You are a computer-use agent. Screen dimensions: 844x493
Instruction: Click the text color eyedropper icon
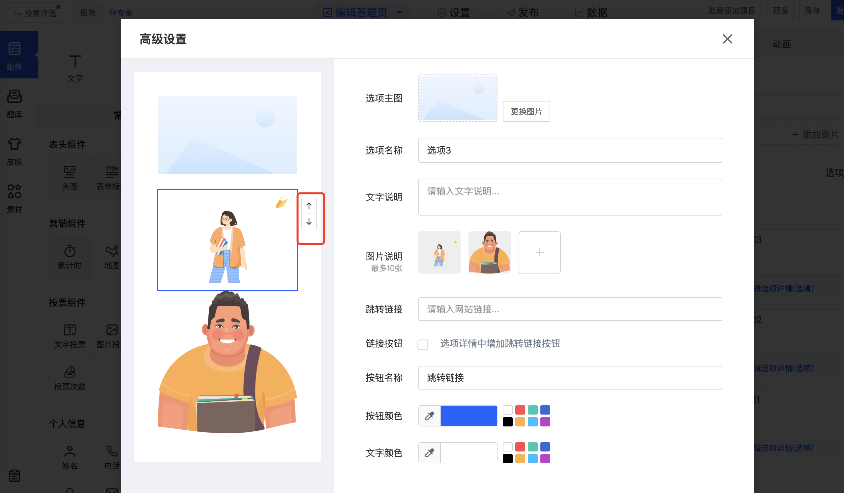coord(429,453)
